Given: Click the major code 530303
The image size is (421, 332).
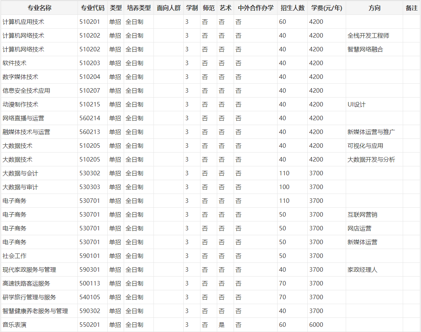Looking at the screenshot, I should coord(90,187).
